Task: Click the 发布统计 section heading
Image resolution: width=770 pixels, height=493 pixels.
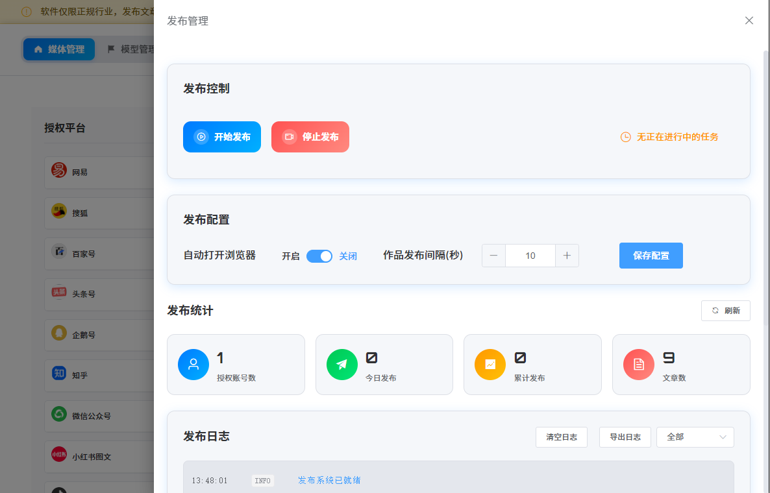Action: click(x=190, y=311)
